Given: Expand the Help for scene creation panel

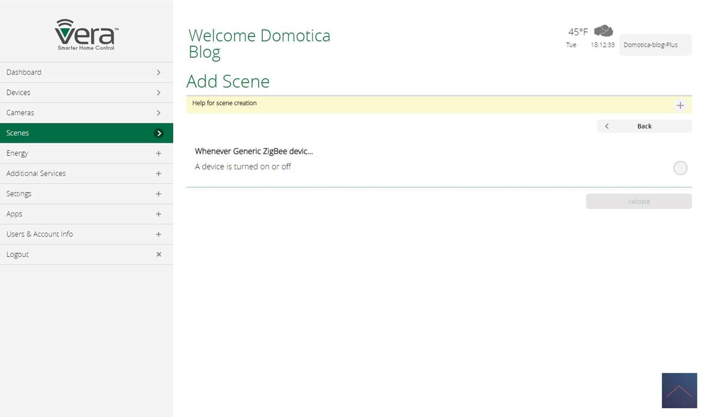Looking at the screenshot, I should point(680,105).
